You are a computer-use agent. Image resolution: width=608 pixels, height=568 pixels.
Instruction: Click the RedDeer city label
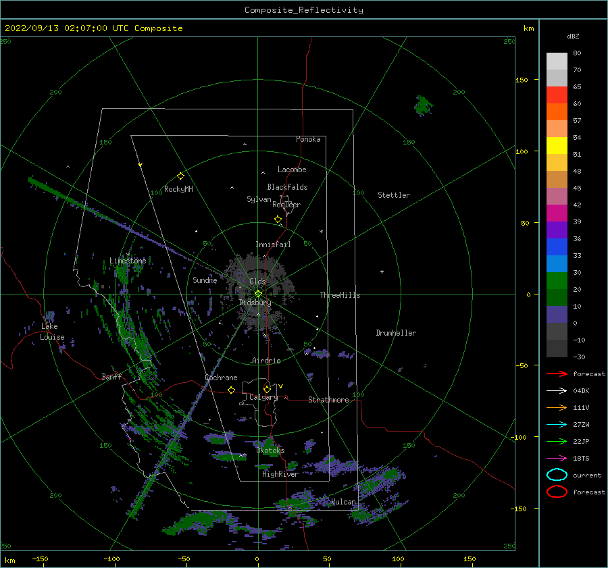[x=286, y=205]
